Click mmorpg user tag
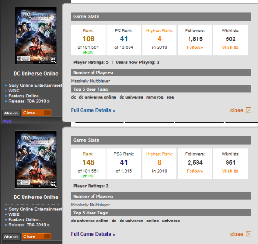 (155, 97)
